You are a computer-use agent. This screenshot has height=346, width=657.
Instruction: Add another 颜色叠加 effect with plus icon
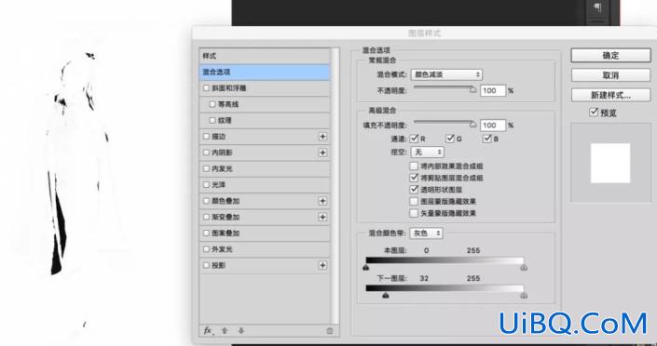point(322,201)
